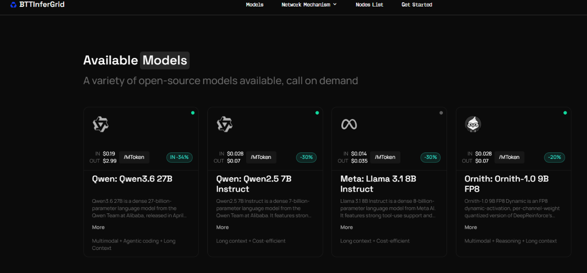Click grey status dot on Llama 3.1 card
The width and height of the screenshot is (587, 273).
coord(441,113)
